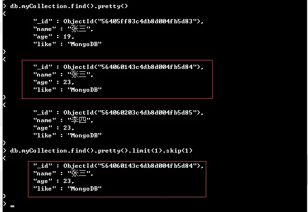Click 张三 name inside the lower red box

(x=78, y=173)
